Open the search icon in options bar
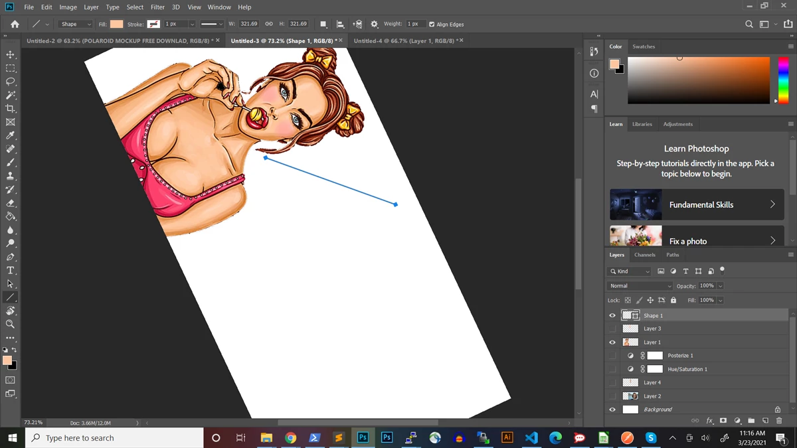The height and width of the screenshot is (448, 797). pyautogui.click(x=749, y=24)
